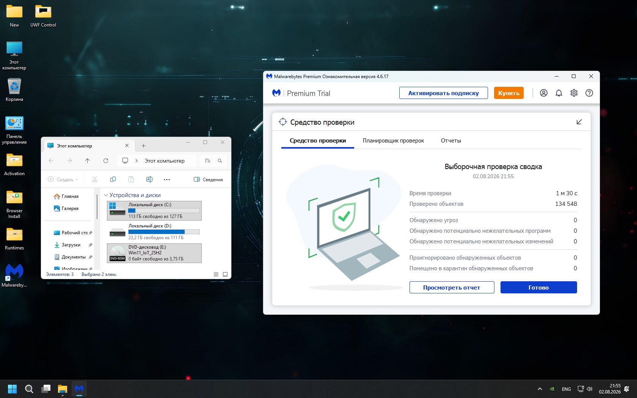Click the Rename icon in File Explorer toolbar
The width and height of the screenshot is (637, 398).
click(149, 180)
